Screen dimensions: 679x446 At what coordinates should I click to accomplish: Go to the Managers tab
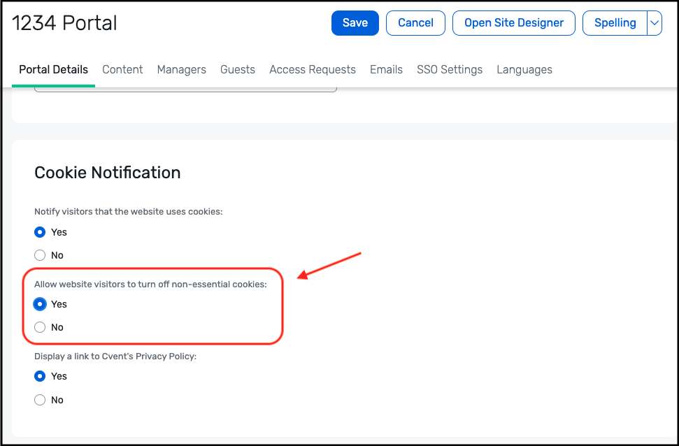point(181,70)
